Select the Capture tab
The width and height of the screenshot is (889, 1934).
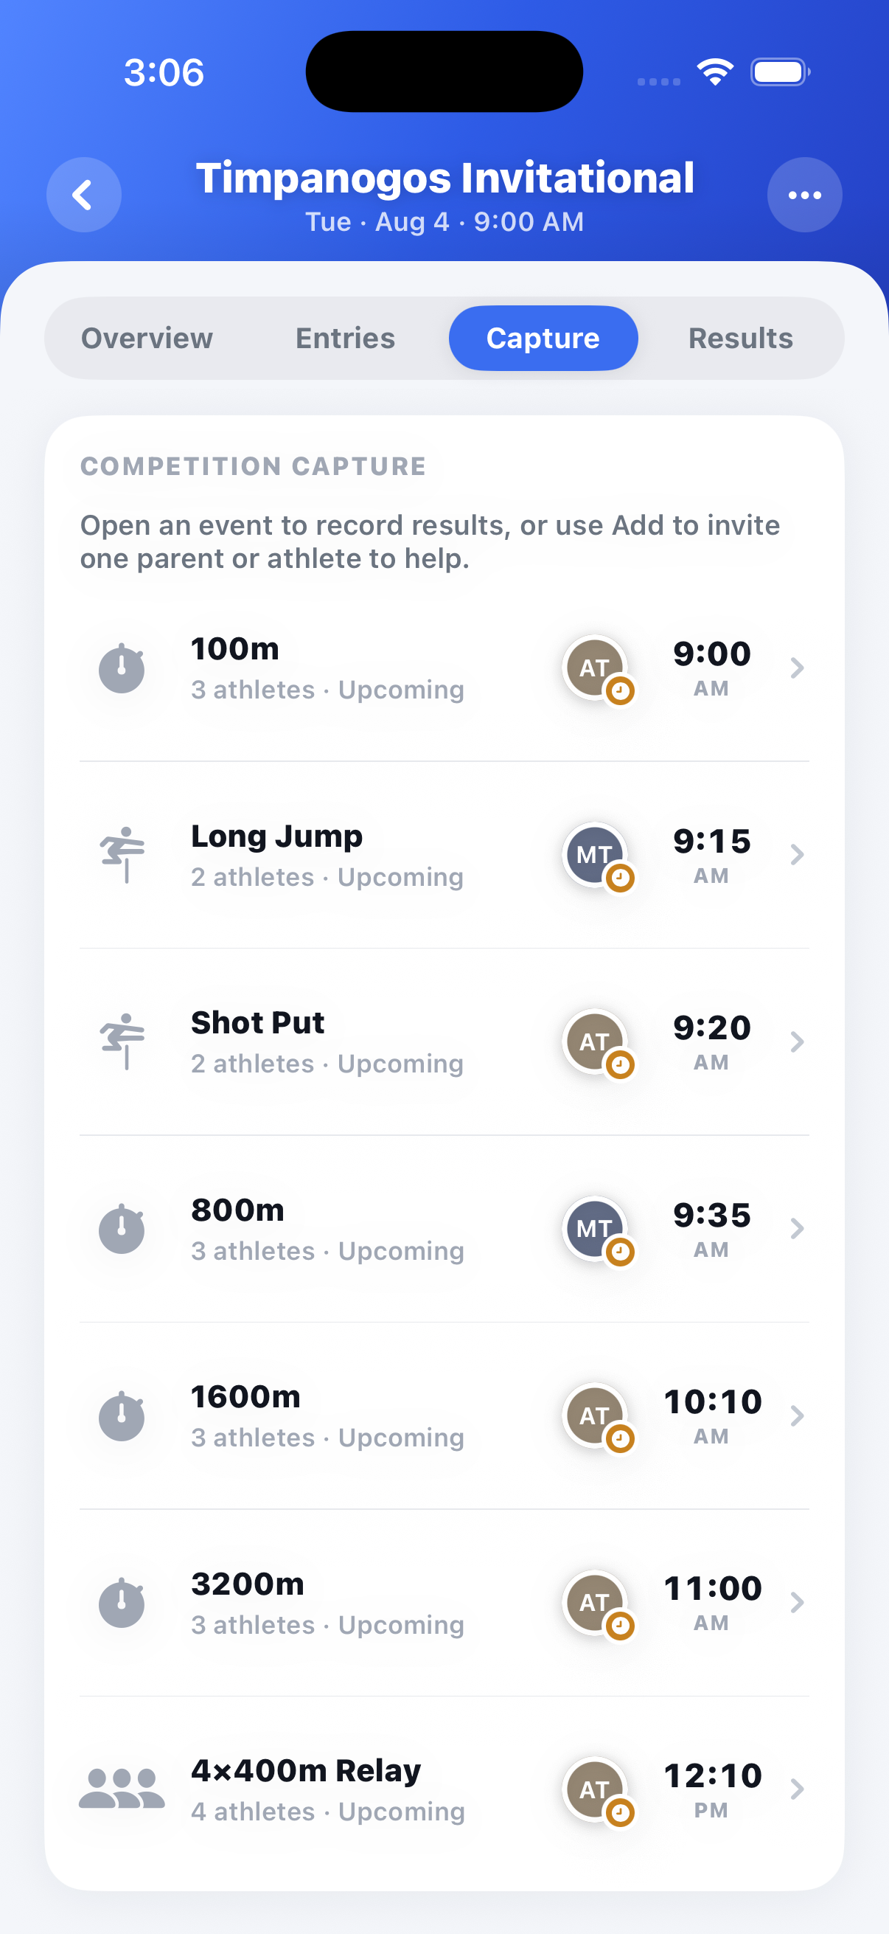tap(543, 339)
